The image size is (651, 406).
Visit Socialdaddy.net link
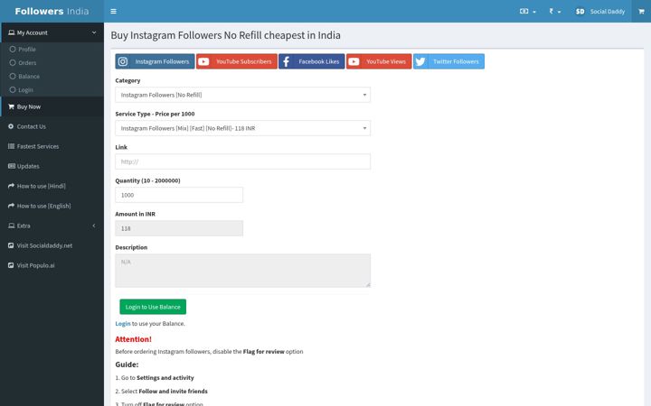(x=52, y=245)
